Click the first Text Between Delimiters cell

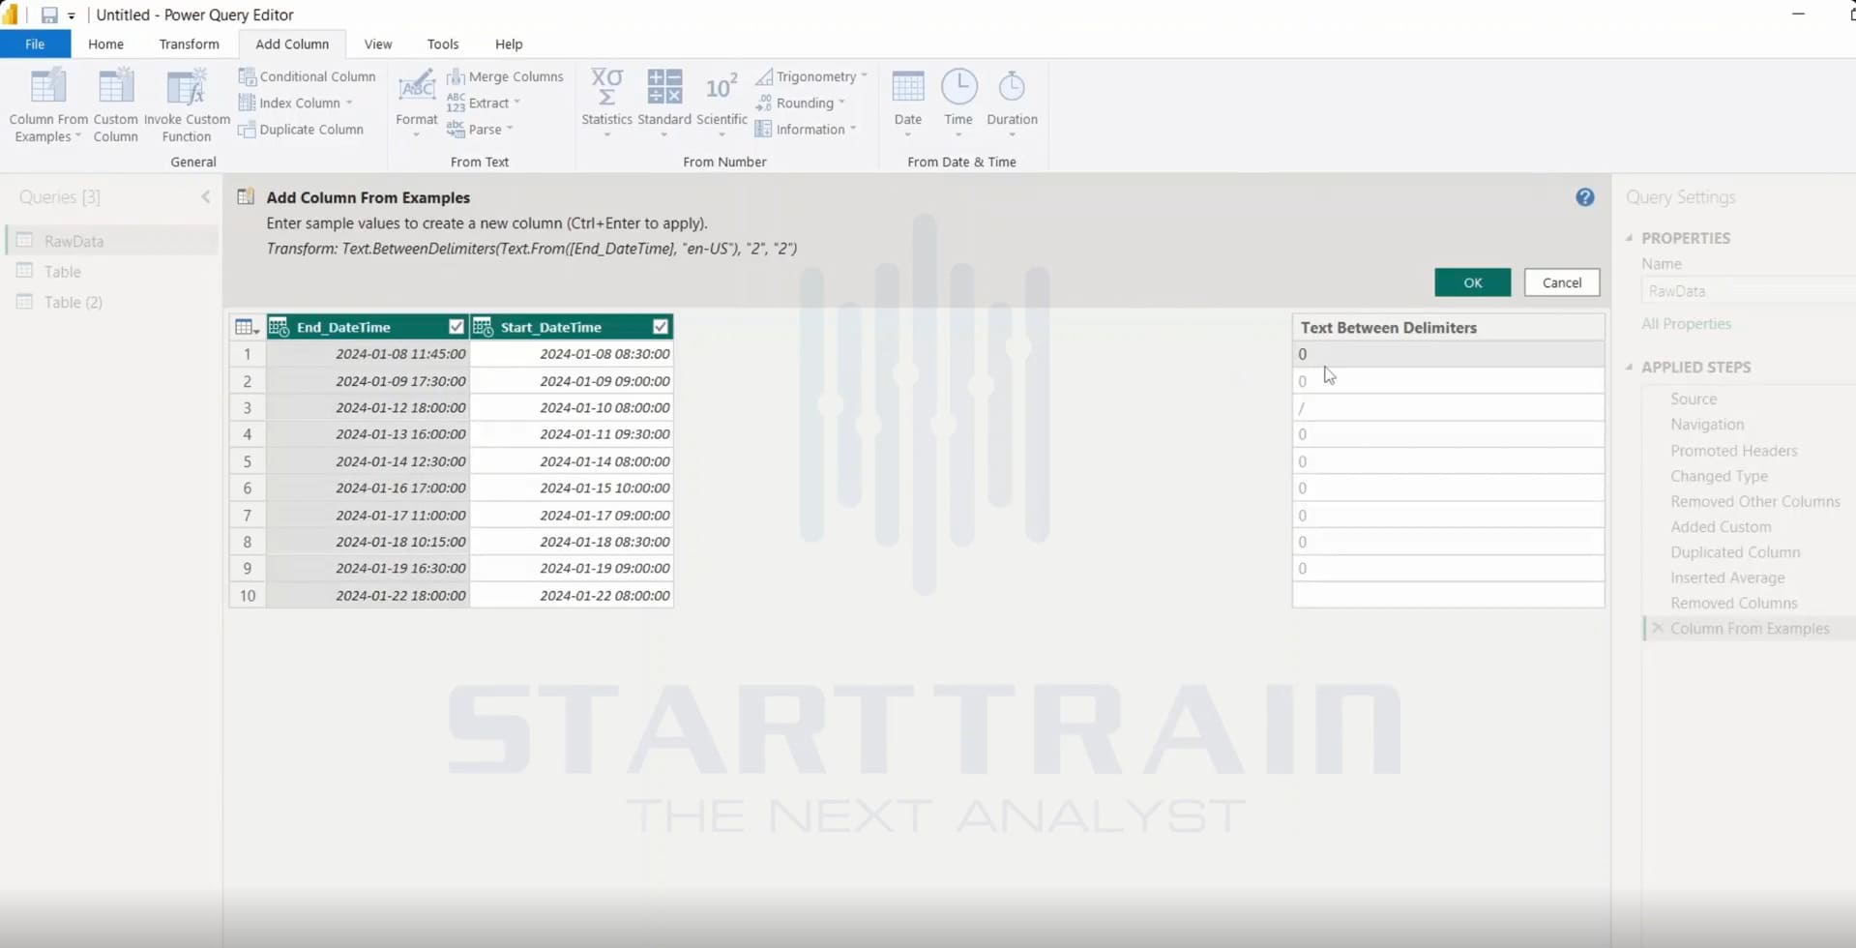(1448, 354)
